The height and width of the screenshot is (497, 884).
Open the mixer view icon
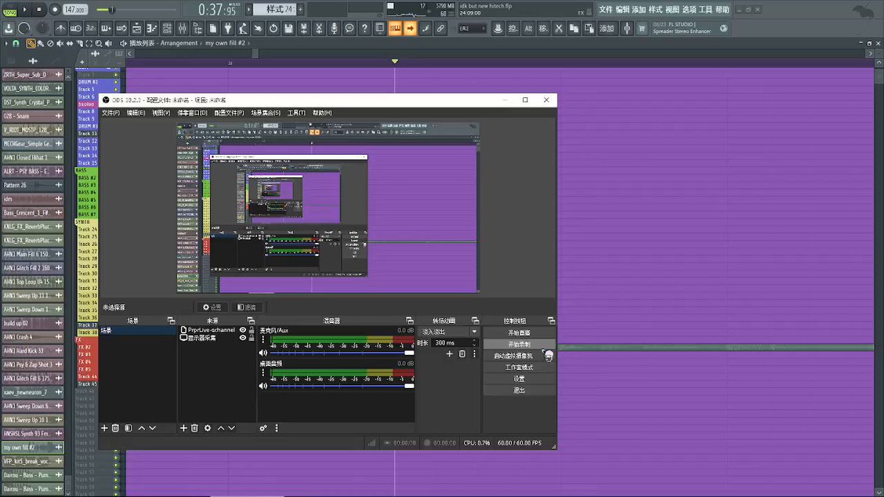pyautogui.click(x=182, y=28)
